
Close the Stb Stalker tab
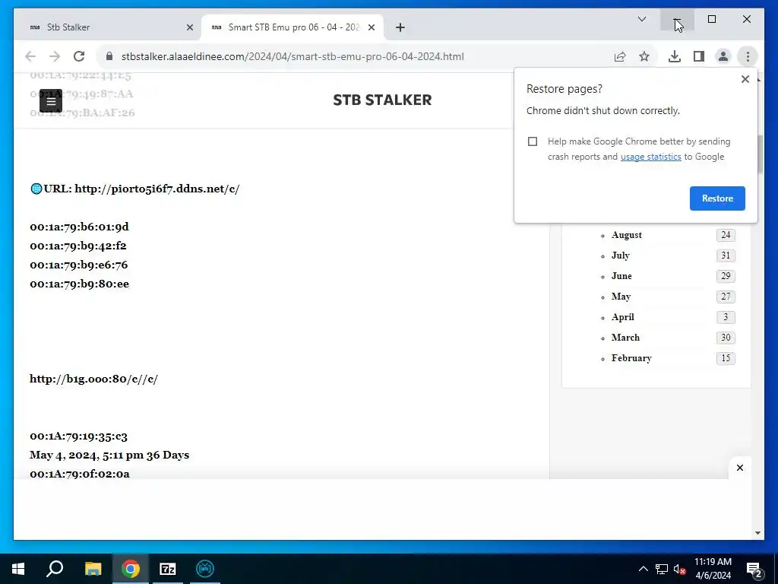point(189,27)
